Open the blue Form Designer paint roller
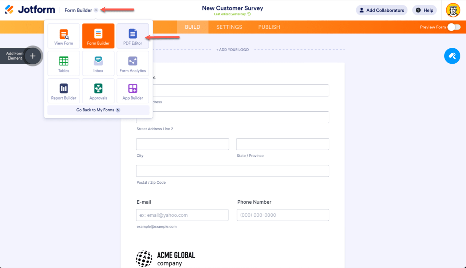This screenshot has height=268, width=466. tap(452, 56)
